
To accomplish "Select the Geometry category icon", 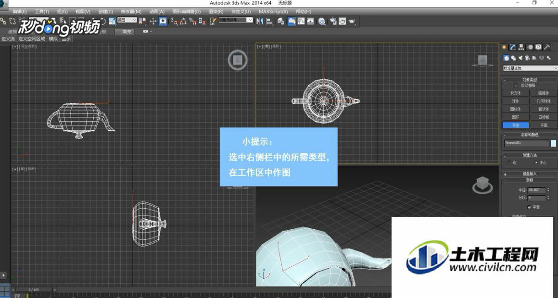I will (x=506, y=58).
